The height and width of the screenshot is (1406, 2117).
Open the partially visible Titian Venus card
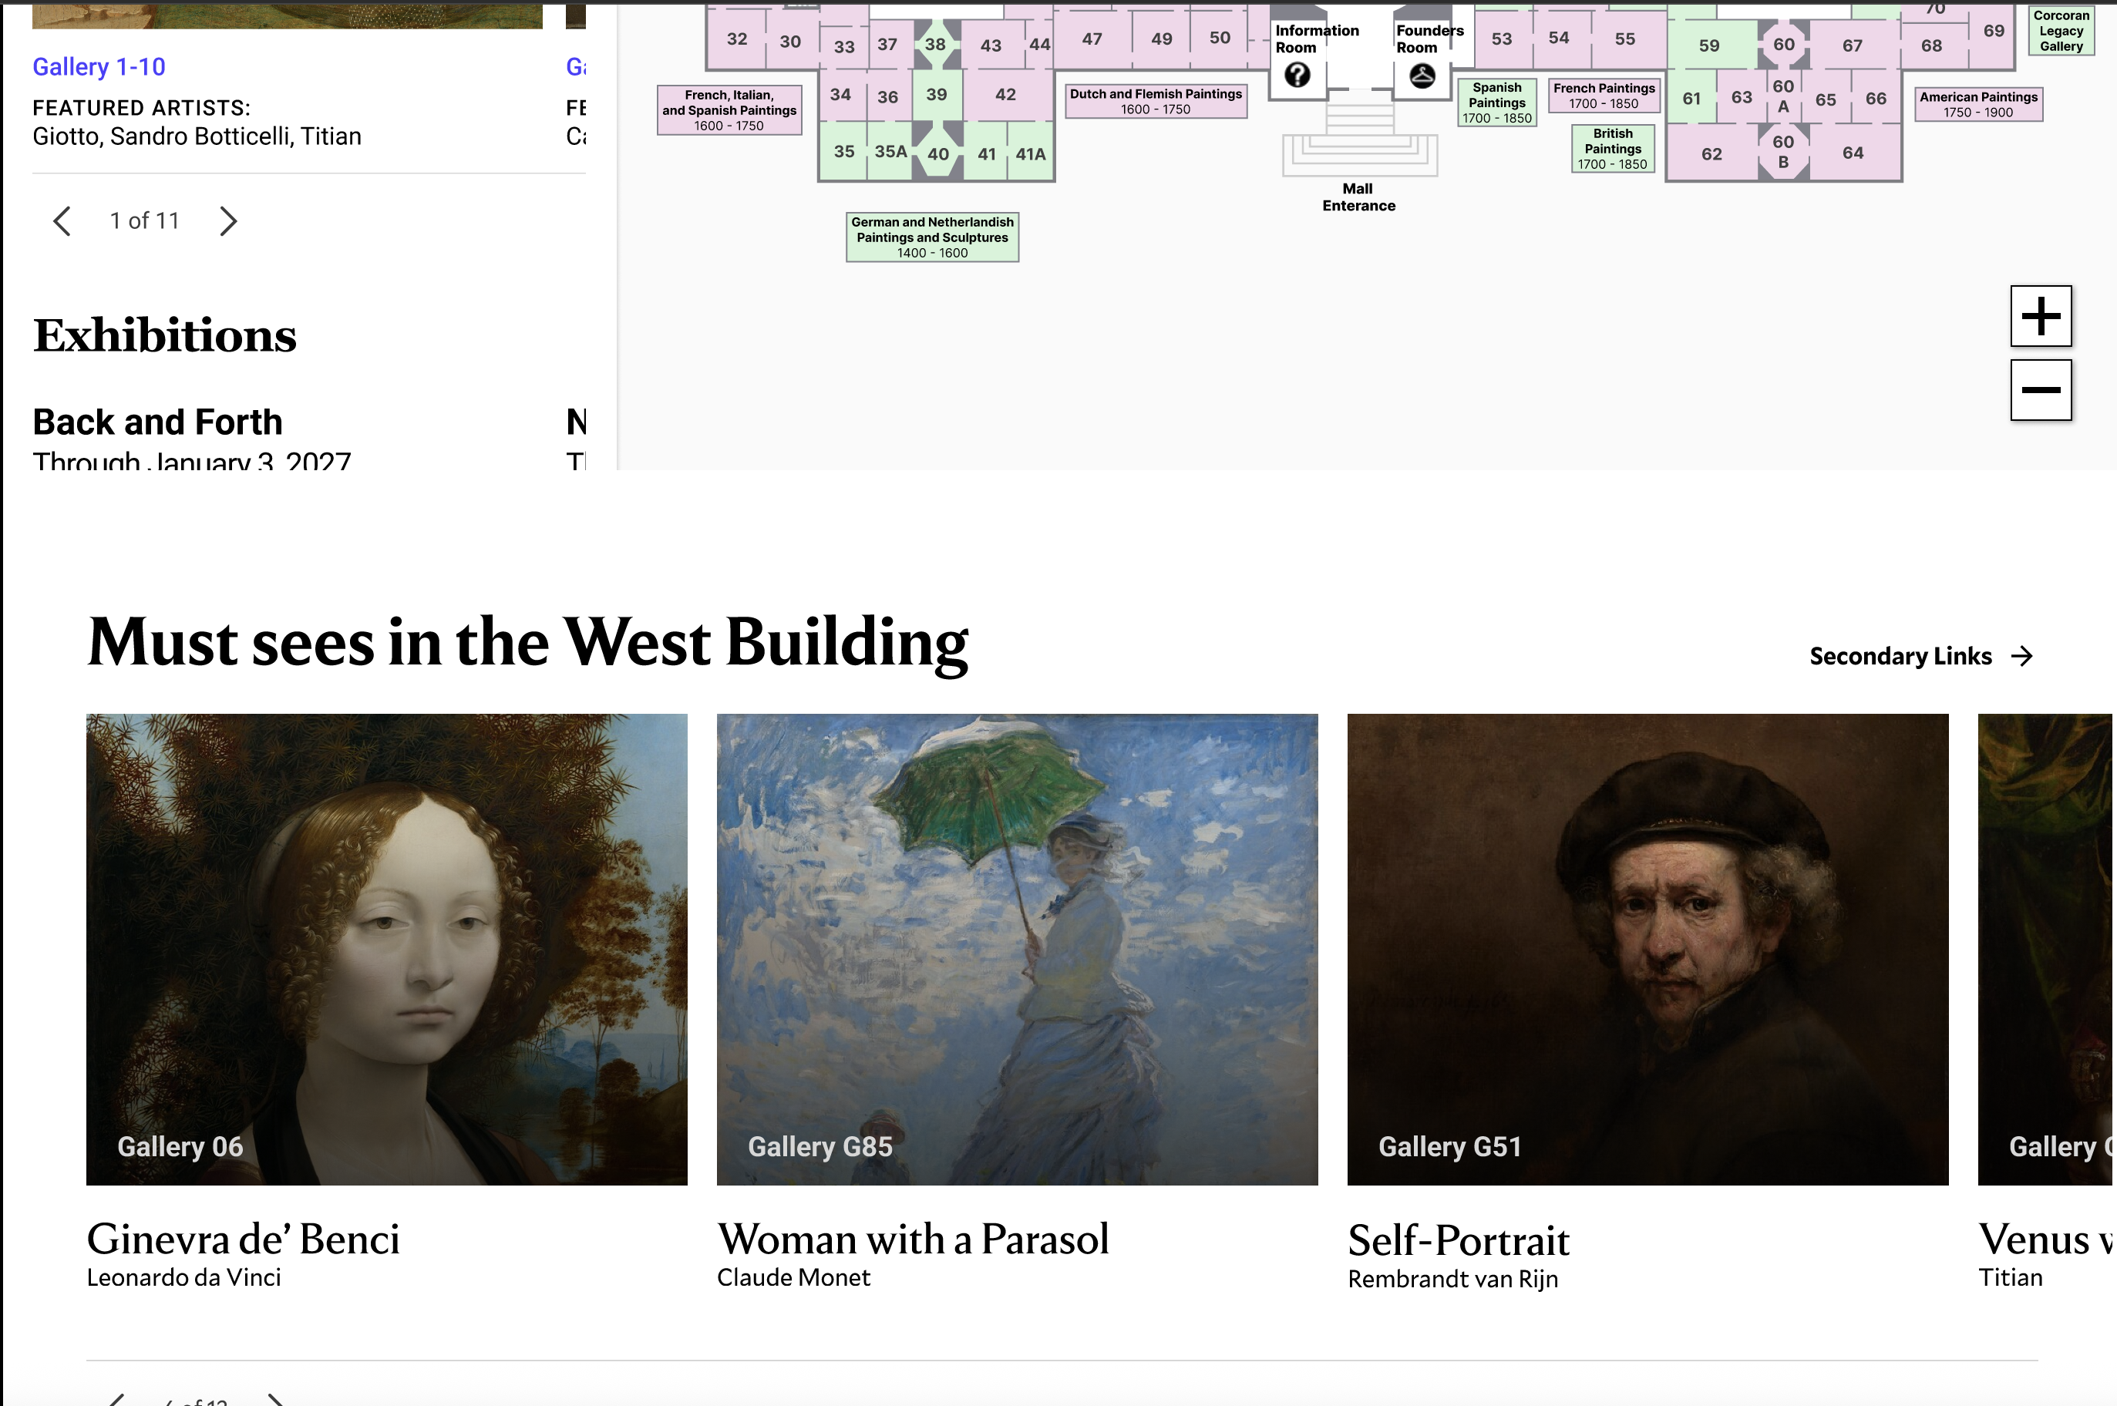[2046, 949]
